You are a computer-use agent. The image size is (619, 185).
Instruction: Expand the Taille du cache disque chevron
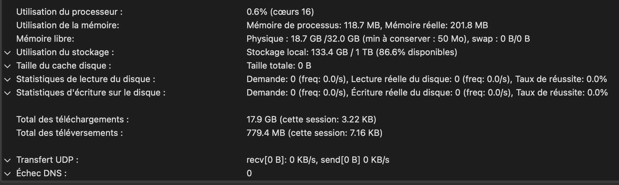click(7, 66)
